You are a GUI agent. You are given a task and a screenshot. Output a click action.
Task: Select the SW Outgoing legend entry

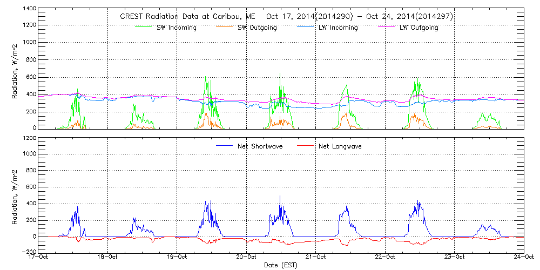coord(257,28)
